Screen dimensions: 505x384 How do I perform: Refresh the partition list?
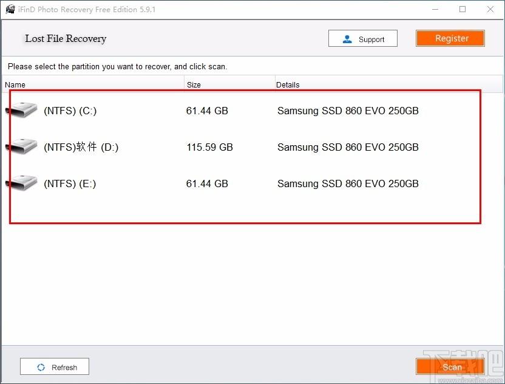coord(55,366)
